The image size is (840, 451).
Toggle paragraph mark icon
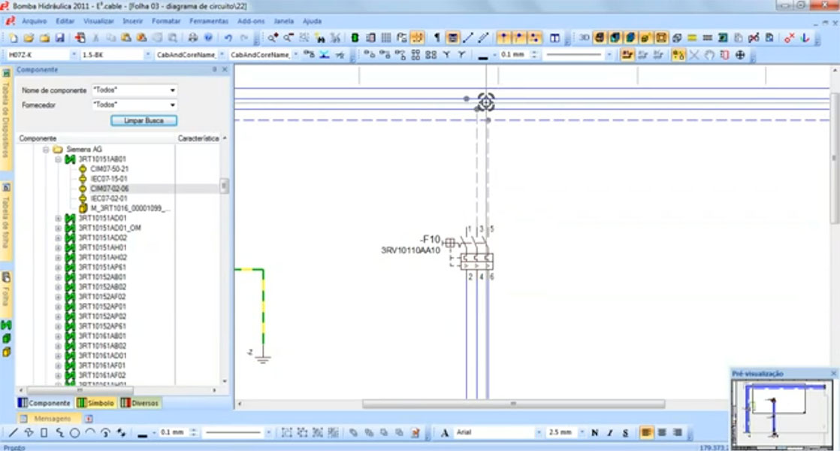click(x=437, y=38)
